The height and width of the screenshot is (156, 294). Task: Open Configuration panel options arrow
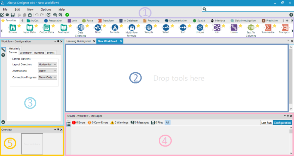[x=55, y=41]
